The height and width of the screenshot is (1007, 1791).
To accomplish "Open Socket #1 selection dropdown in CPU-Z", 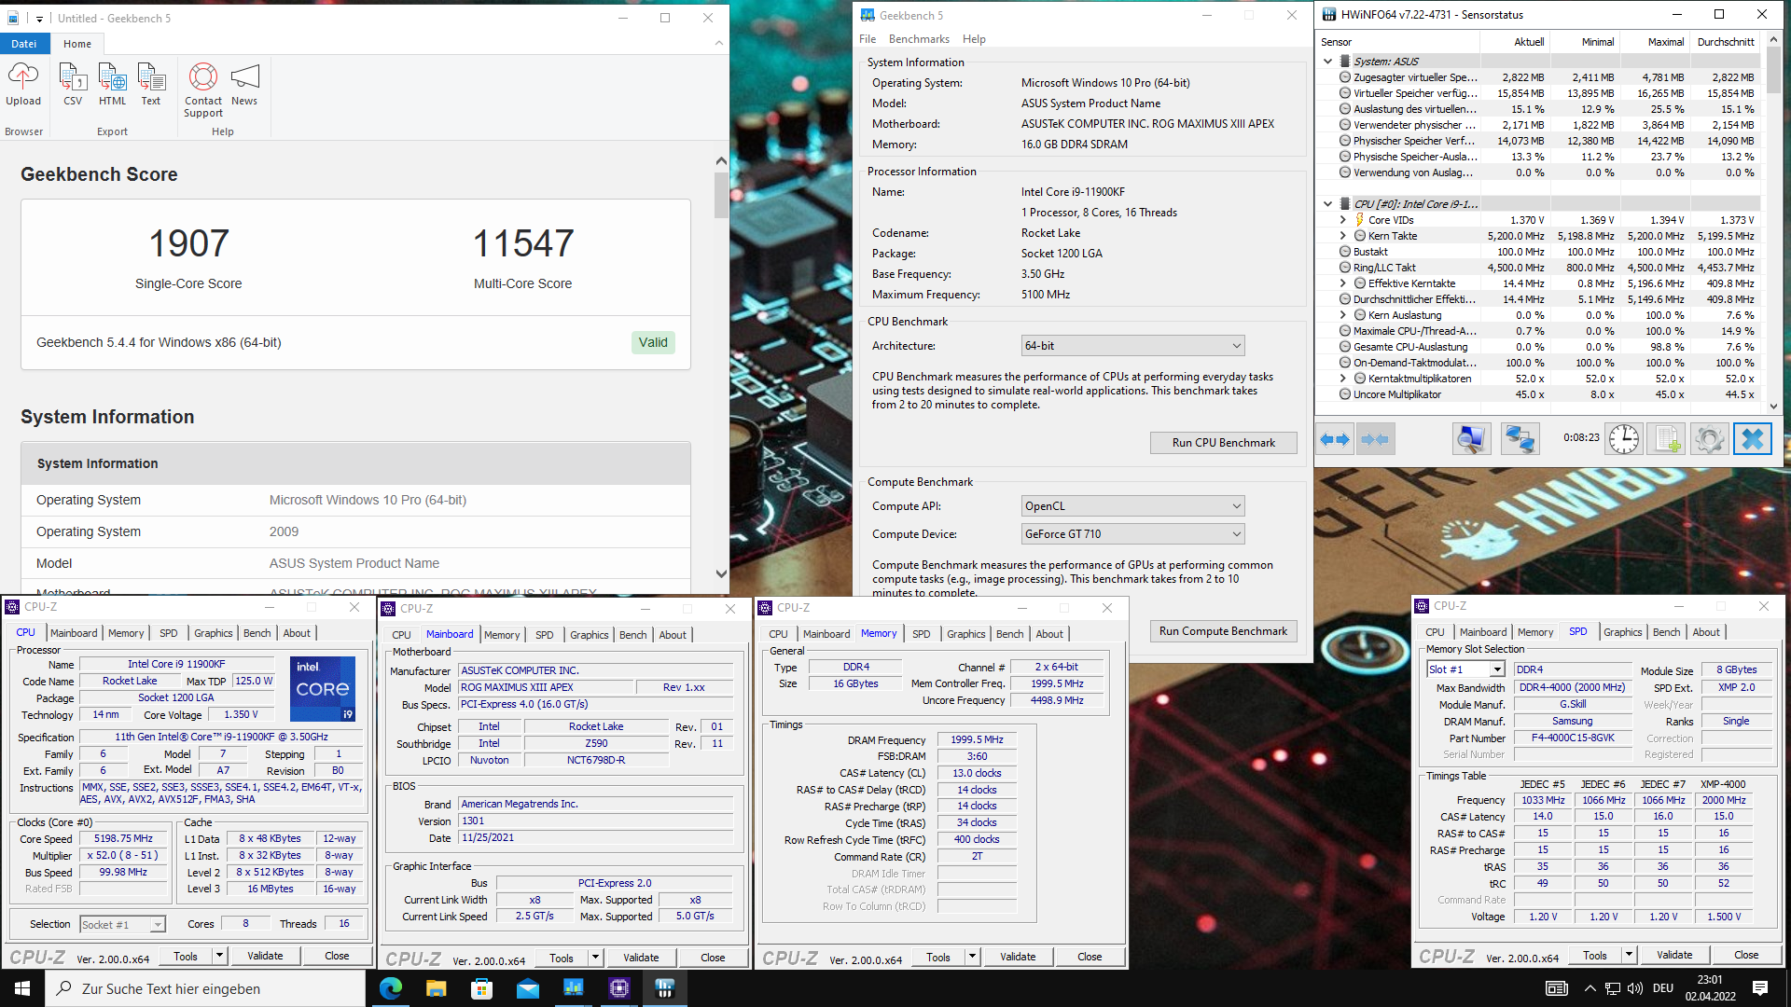I will 122,924.
